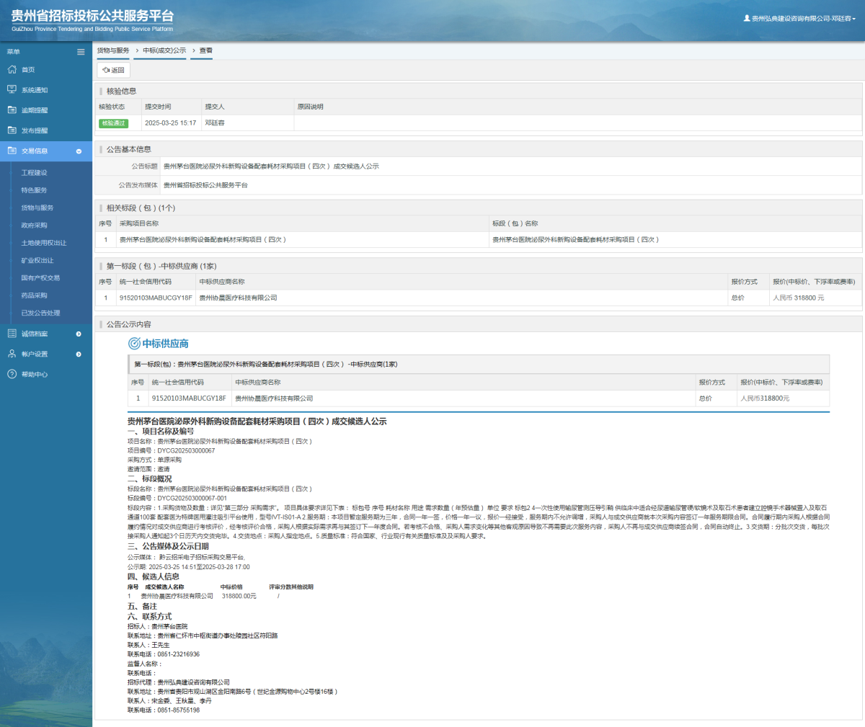Click 标段编号 DYCG202503000067-001 line
The height and width of the screenshot is (727, 865).
pyautogui.click(x=177, y=498)
